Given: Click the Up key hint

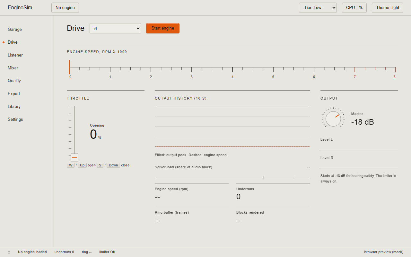Looking at the screenshot, I should click(x=82, y=165).
